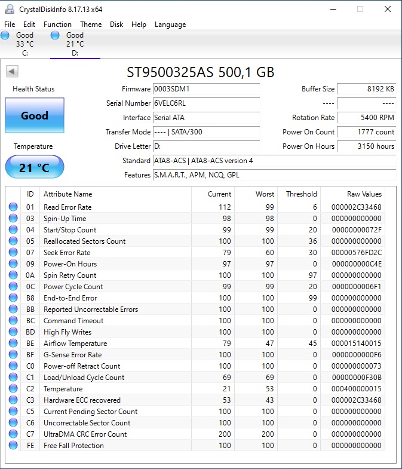Click status orb for Power-off Retract Count

point(13,366)
